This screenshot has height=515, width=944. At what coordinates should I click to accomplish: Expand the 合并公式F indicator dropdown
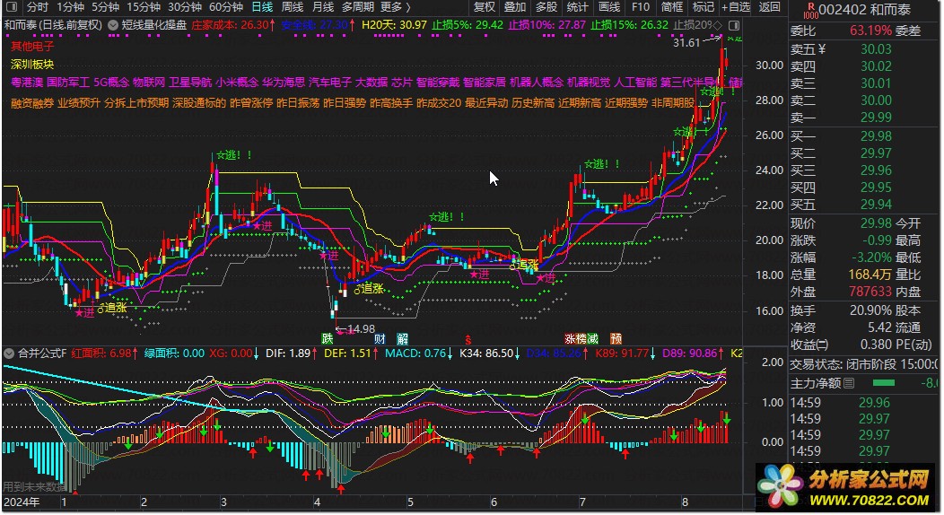tap(9, 354)
